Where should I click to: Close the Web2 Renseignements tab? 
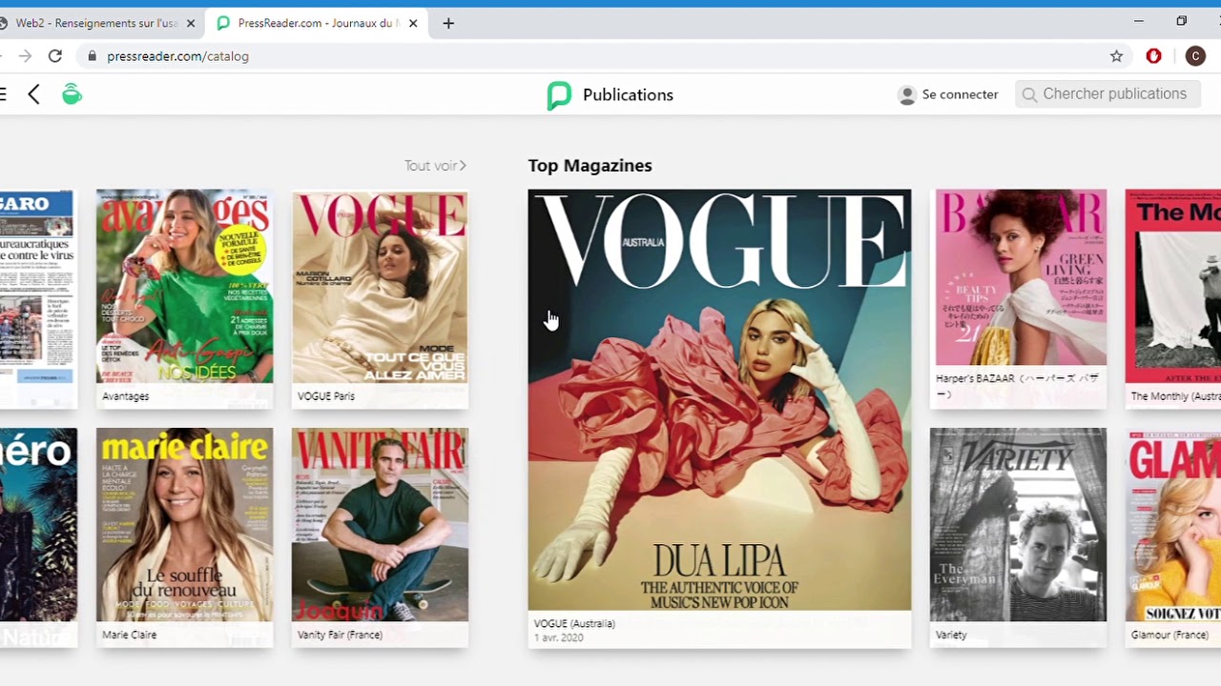pos(191,23)
